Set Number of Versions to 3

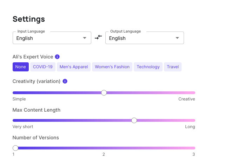tap(193, 148)
